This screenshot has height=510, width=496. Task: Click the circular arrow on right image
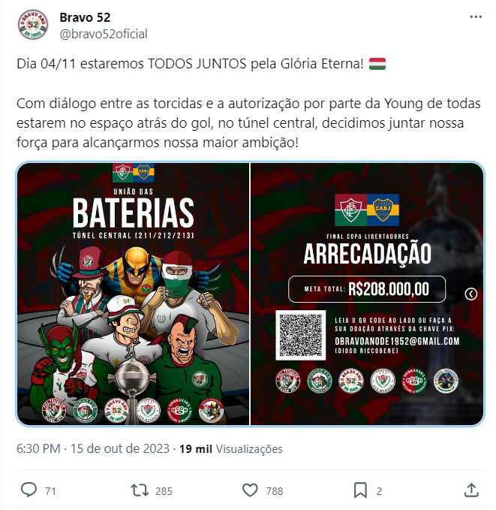[471, 294]
